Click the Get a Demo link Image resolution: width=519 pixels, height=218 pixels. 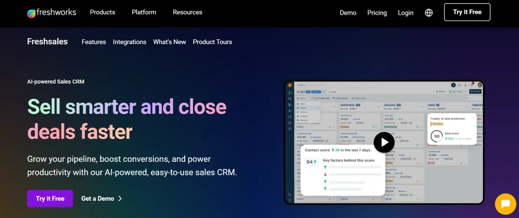(102, 198)
